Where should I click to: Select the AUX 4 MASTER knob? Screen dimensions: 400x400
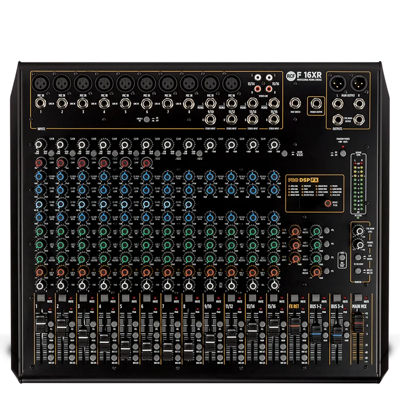317,272
